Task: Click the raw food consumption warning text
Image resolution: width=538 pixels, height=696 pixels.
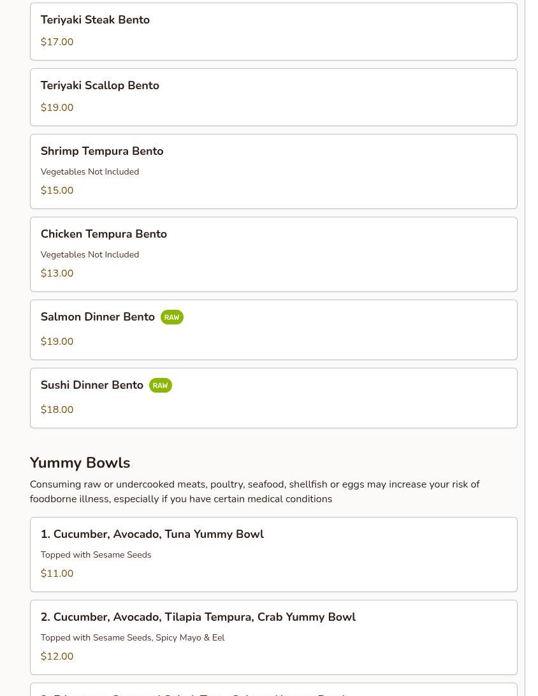Action: click(x=254, y=491)
